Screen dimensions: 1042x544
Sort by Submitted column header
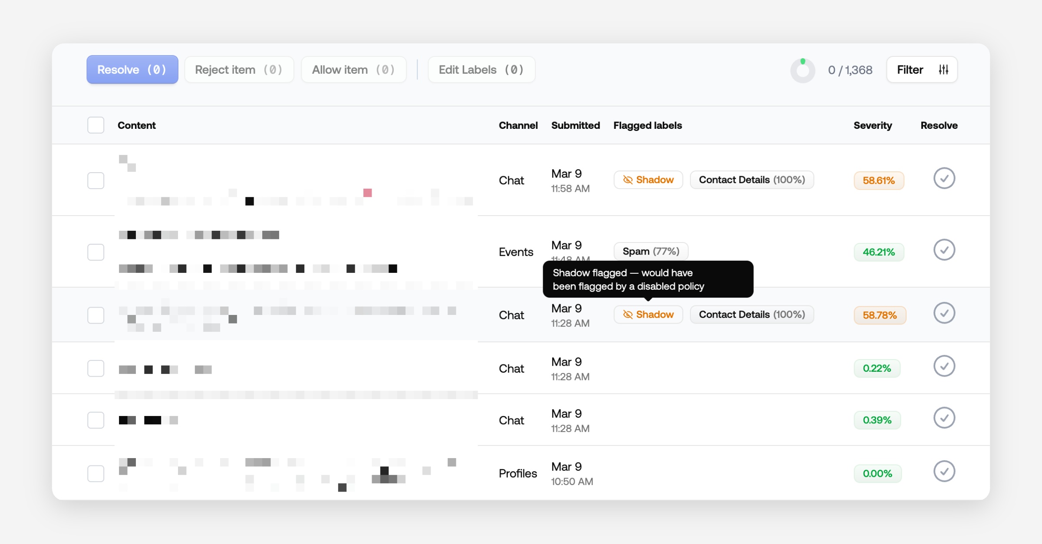pyautogui.click(x=575, y=125)
